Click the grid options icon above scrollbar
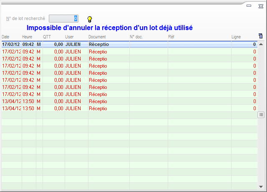This screenshot has height=192, width=267. 261,36
